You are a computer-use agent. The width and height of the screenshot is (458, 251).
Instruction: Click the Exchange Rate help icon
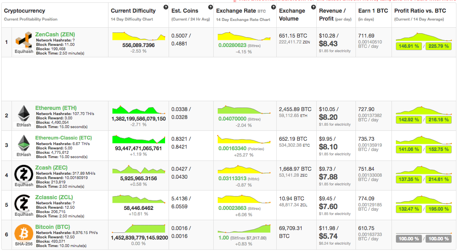click(x=273, y=7)
